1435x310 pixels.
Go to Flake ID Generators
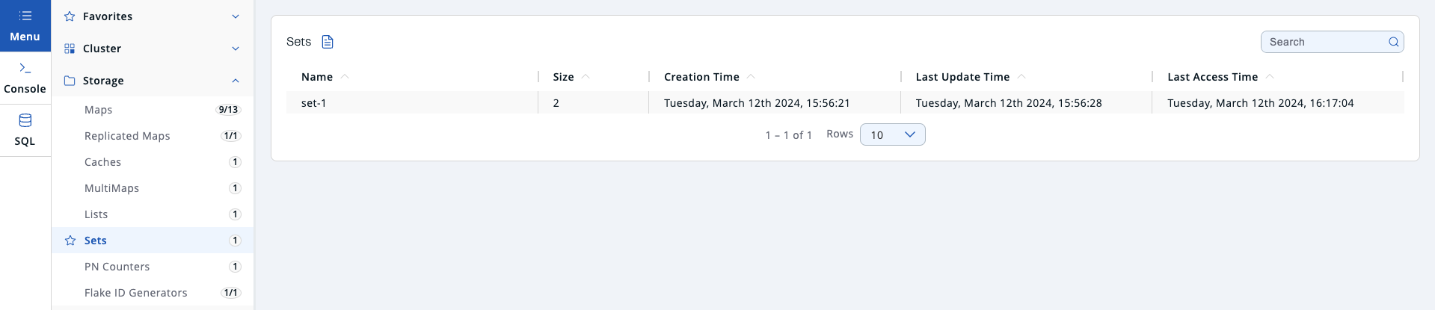click(x=135, y=293)
